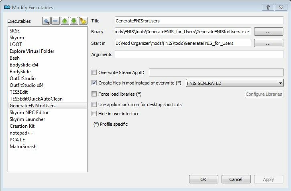Click the remove executable minus icon
This screenshot has height=191, width=291.
55,21
